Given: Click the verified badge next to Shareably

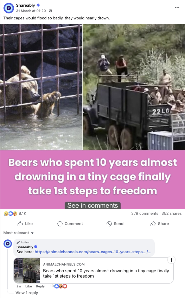Looking at the screenshot, I should (x=38, y=5).
